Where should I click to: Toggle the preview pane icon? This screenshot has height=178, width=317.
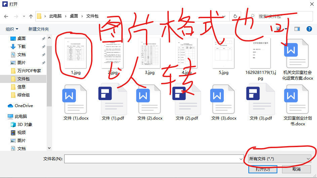click(x=297, y=29)
